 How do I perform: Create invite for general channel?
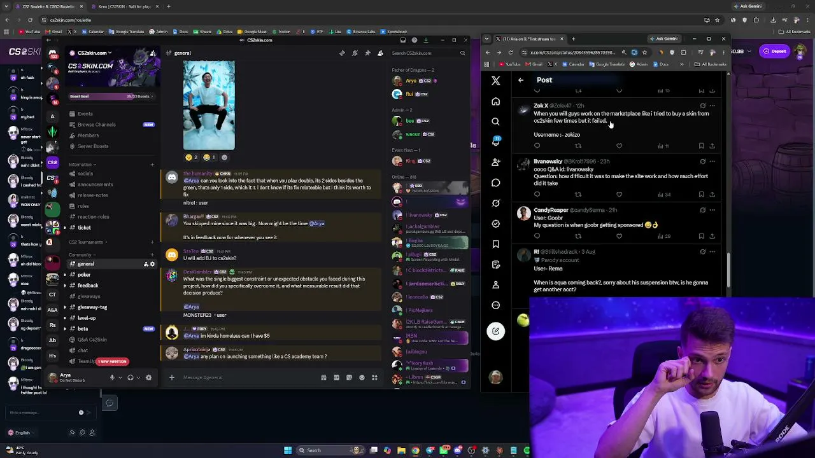point(146,264)
